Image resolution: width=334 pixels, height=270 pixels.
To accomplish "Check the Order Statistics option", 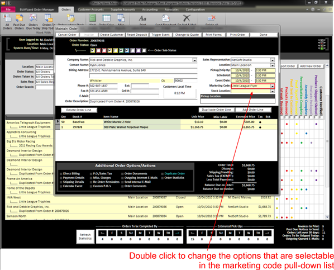I will pyautogui.click(x=163, y=178).
